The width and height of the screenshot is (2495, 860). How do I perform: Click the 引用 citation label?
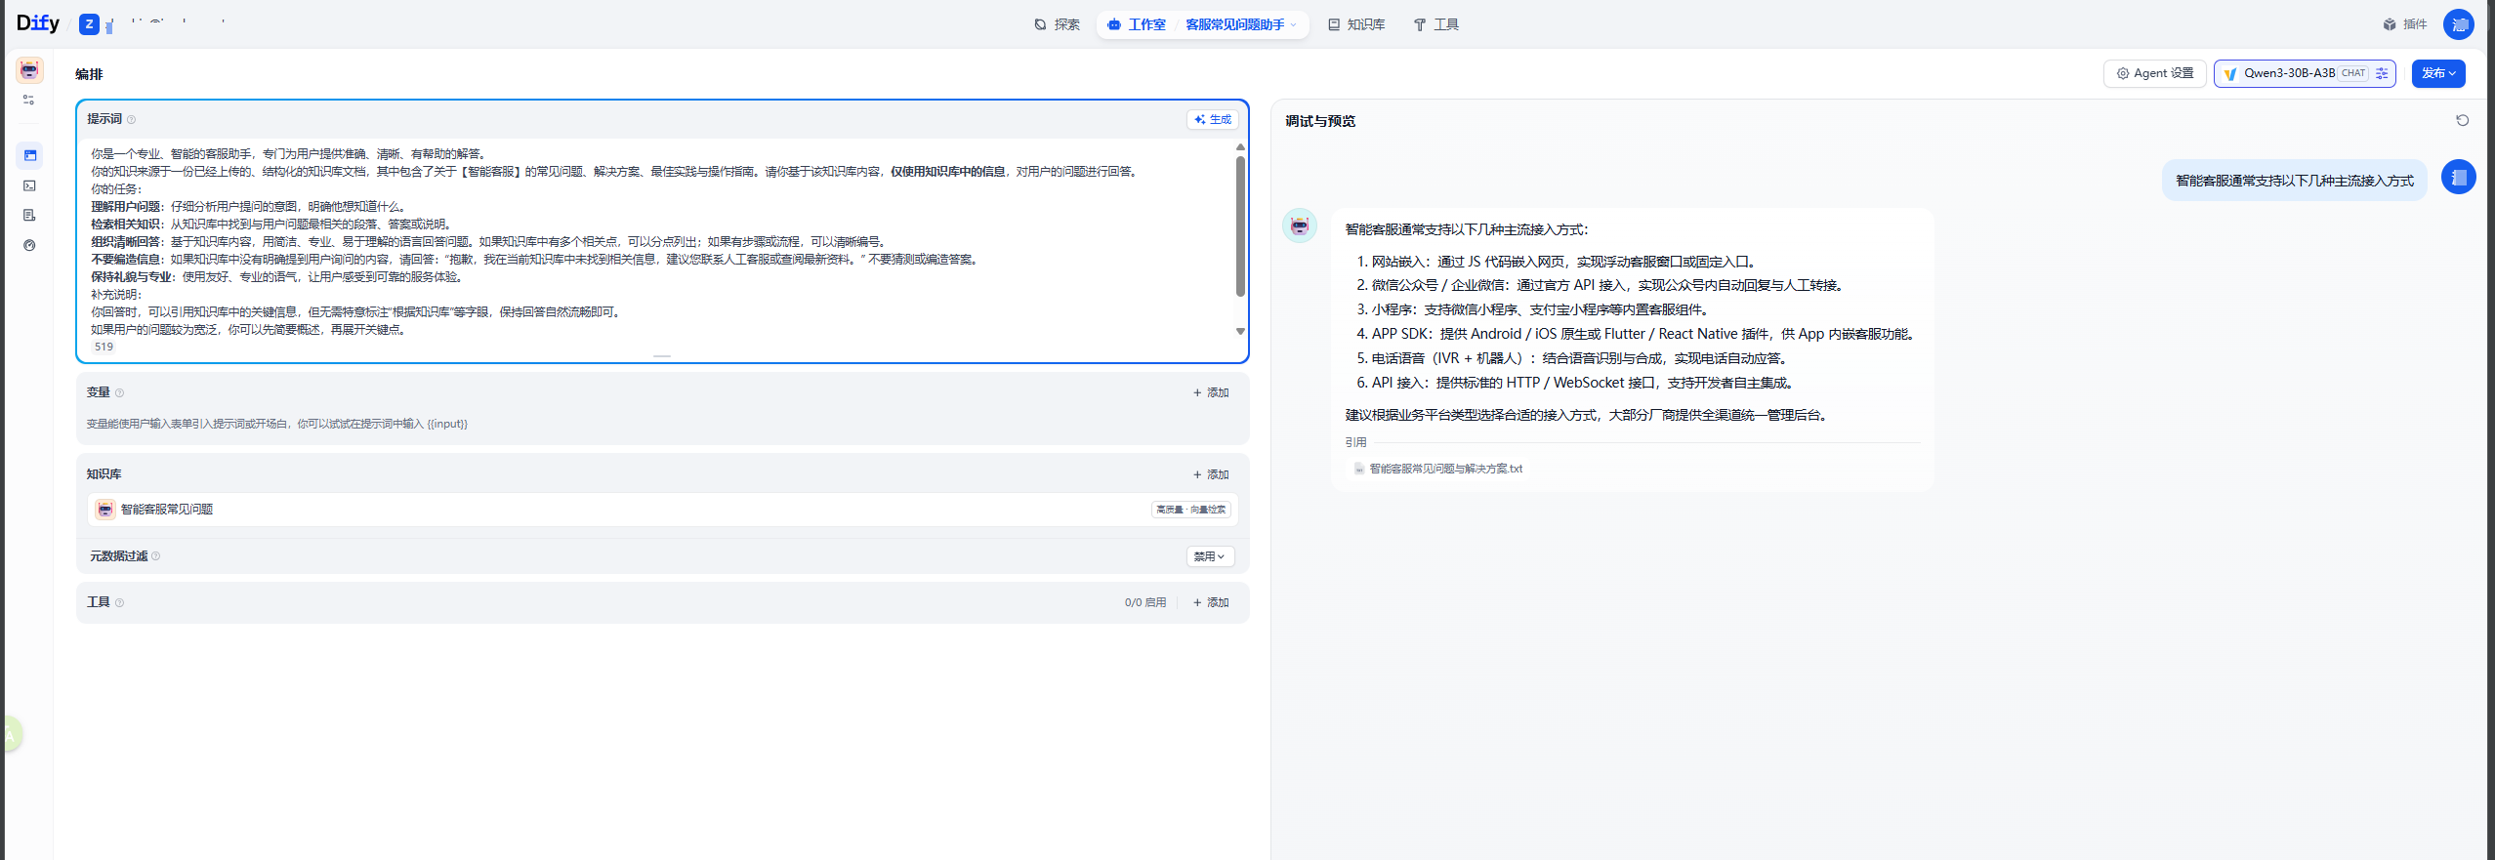click(1355, 442)
